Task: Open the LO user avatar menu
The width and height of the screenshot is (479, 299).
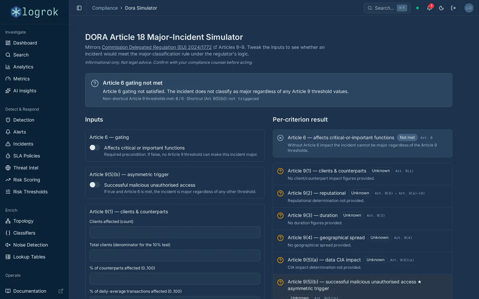Action: coord(469,8)
